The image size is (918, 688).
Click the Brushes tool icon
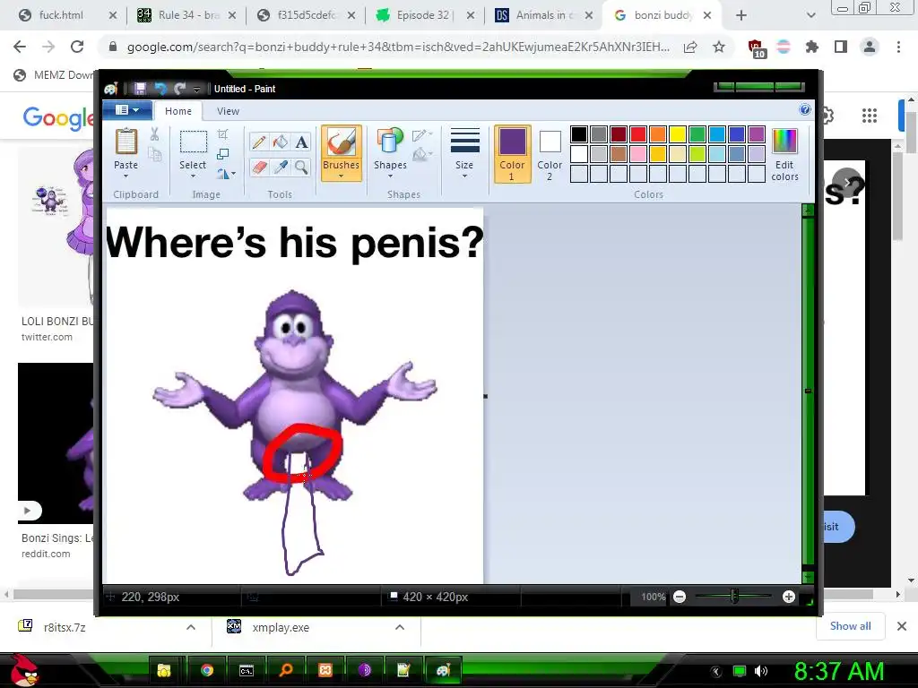click(x=341, y=142)
